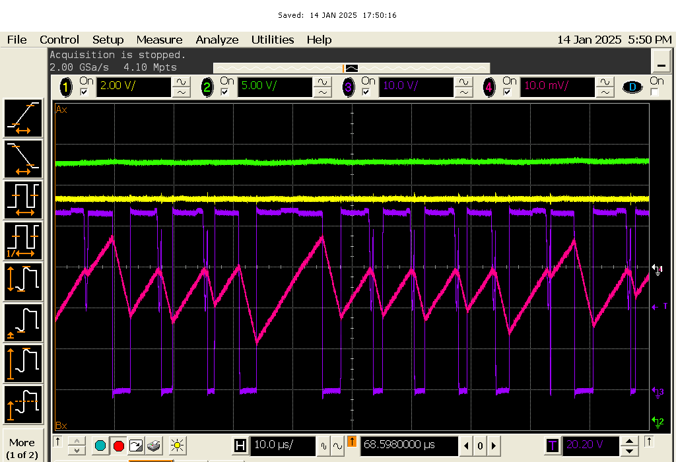Shift horizontal position with the right arrow
The image size is (676, 462).
(494, 446)
